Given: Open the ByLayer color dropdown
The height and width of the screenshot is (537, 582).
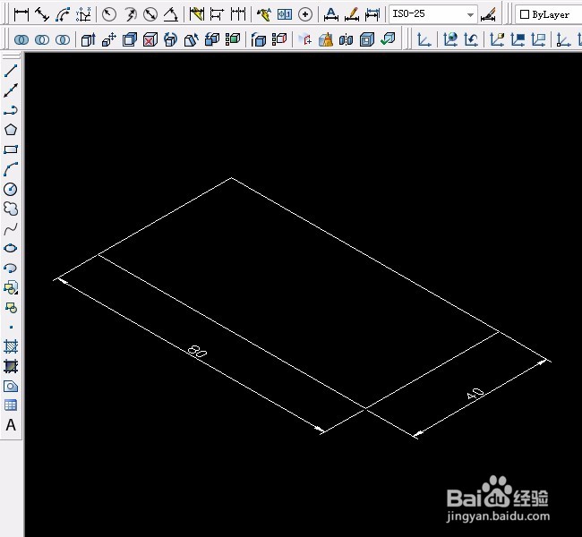Looking at the screenshot, I should click(549, 14).
